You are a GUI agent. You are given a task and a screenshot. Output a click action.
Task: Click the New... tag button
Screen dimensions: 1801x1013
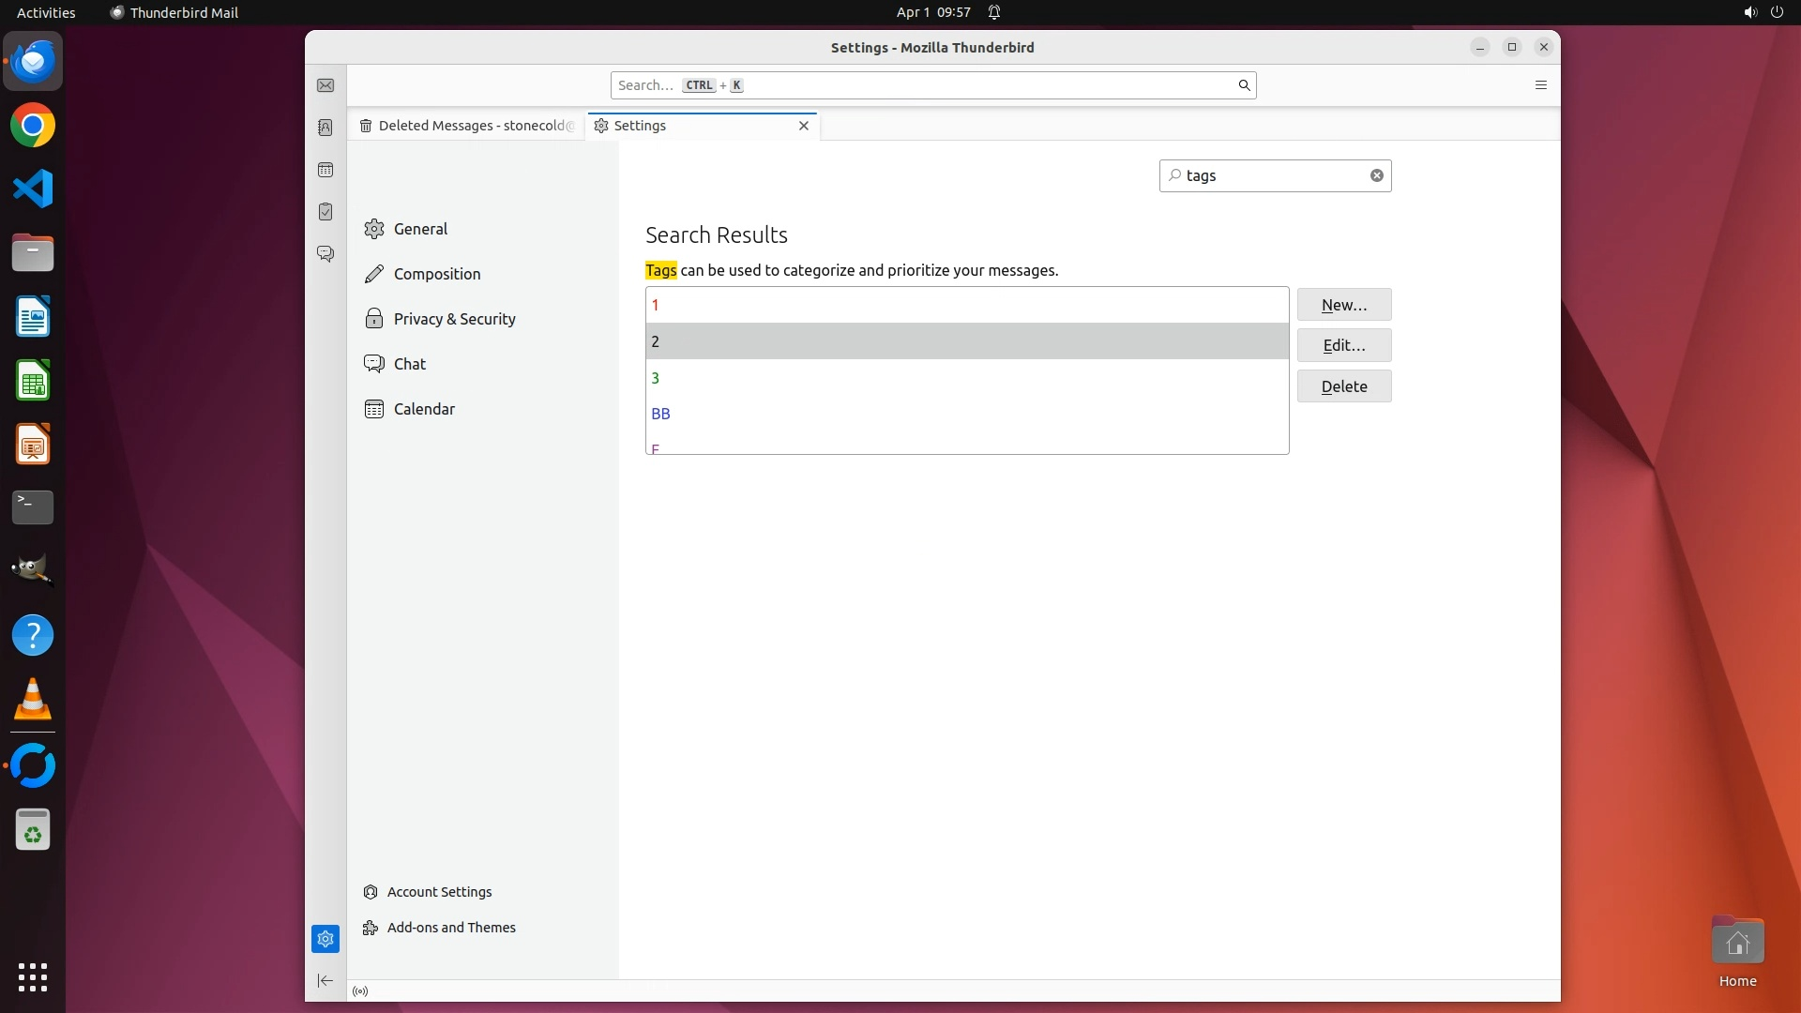(x=1343, y=305)
